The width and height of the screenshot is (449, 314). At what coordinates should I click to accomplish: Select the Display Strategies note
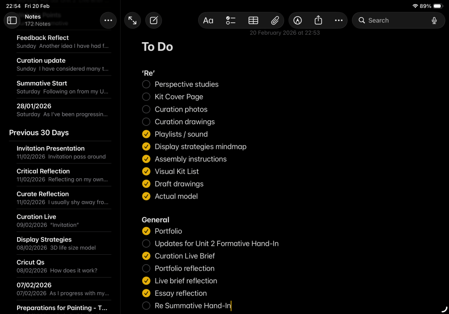(61, 243)
